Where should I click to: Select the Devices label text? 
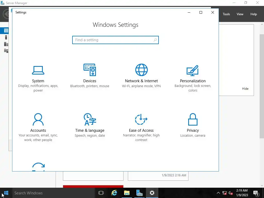click(x=90, y=81)
